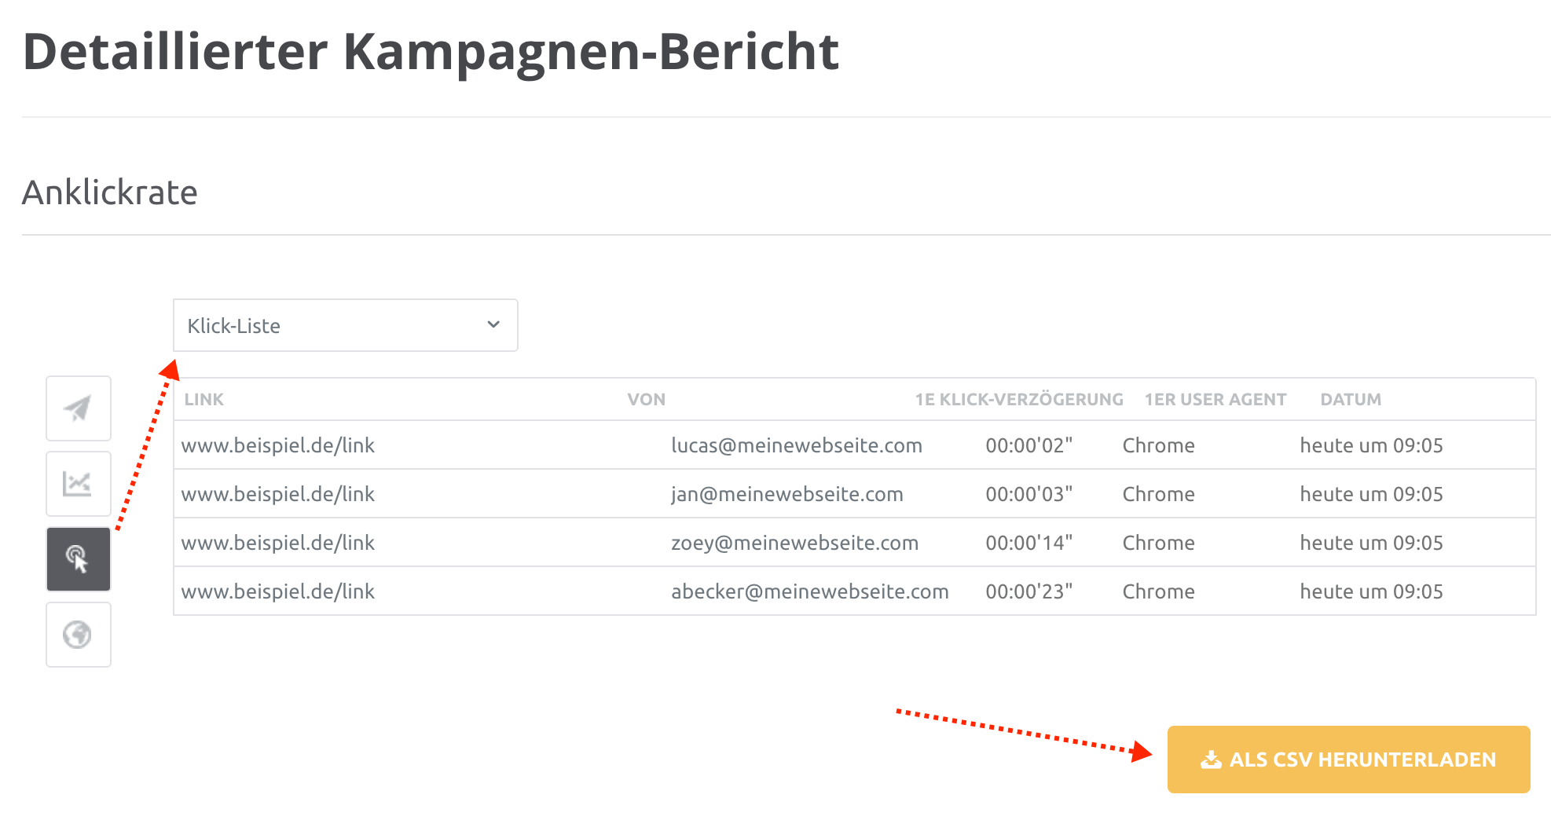The image size is (1551, 831).
Task: Click the 1ER USER AGENT column header
Action: (x=1215, y=399)
